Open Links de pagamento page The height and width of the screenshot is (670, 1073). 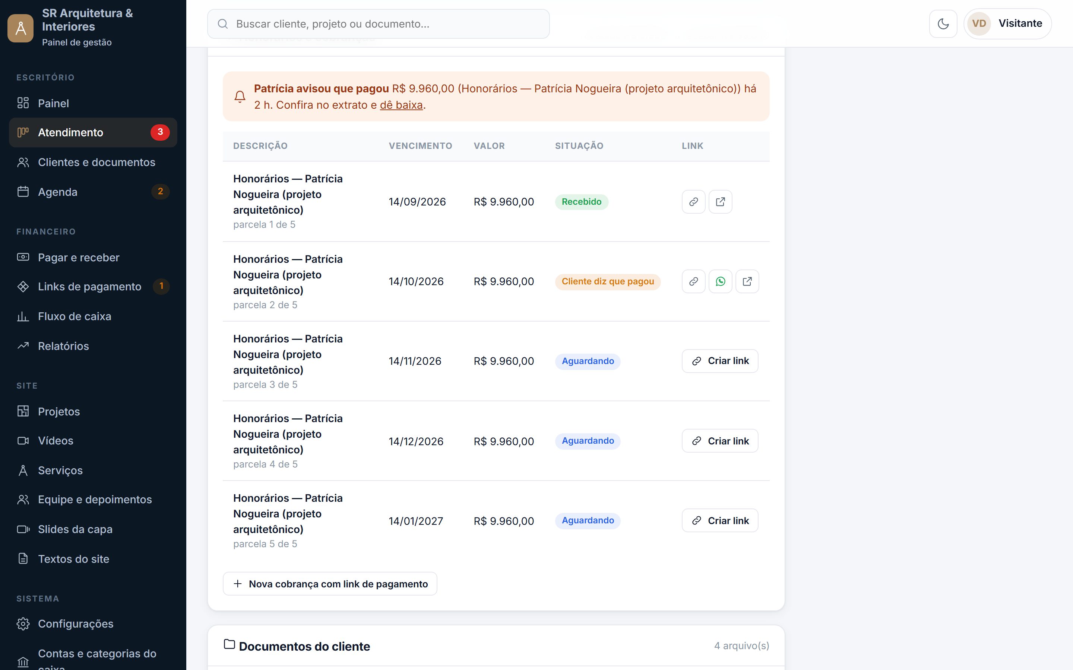(x=93, y=287)
